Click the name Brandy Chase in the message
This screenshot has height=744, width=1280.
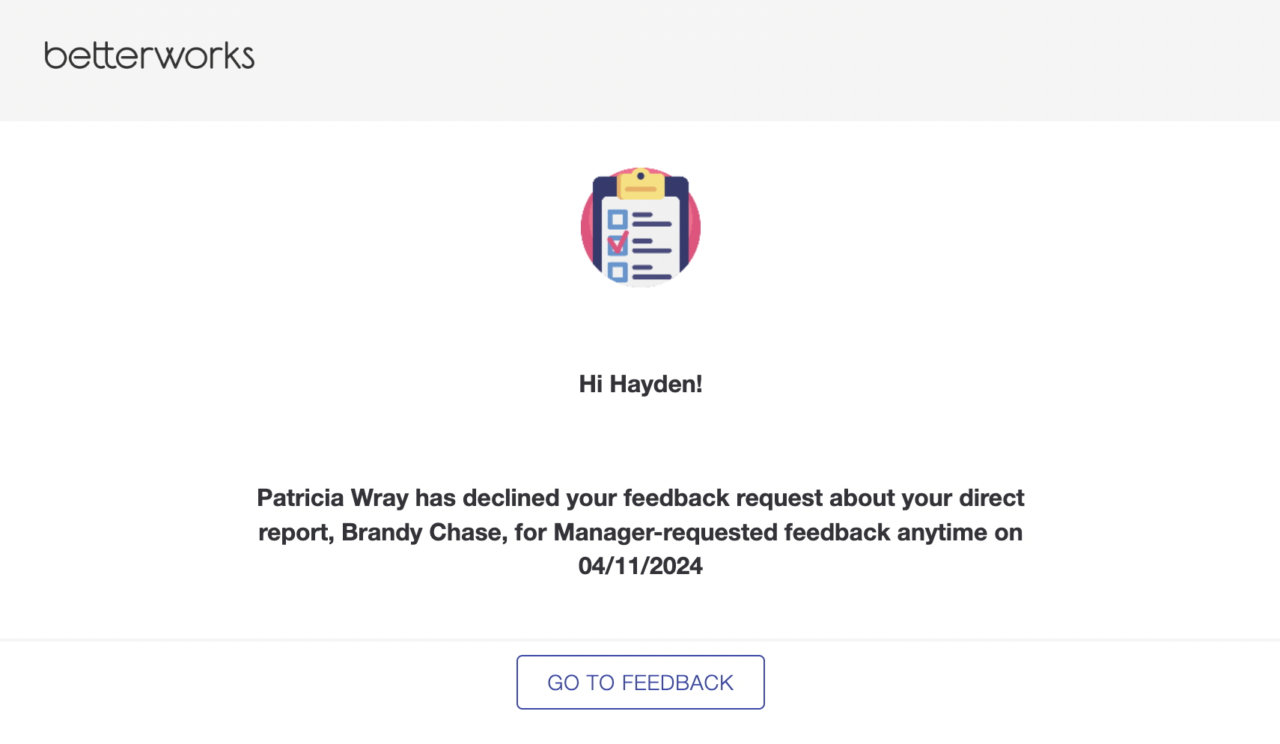pos(424,532)
